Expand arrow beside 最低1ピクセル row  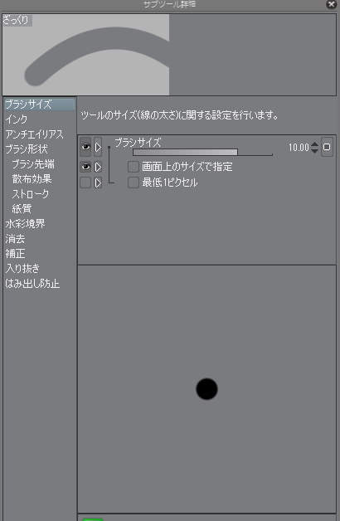click(x=98, y=183)
